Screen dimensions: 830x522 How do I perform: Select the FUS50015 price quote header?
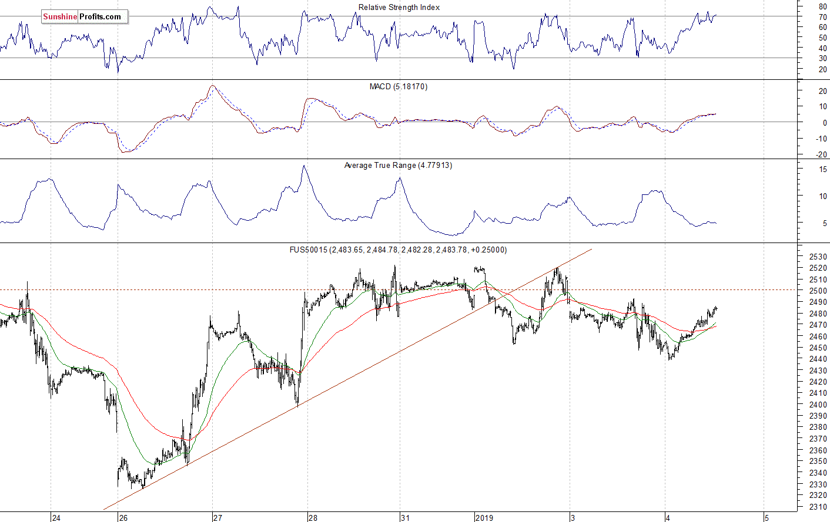pyautogui.click(x=398, y=250)
